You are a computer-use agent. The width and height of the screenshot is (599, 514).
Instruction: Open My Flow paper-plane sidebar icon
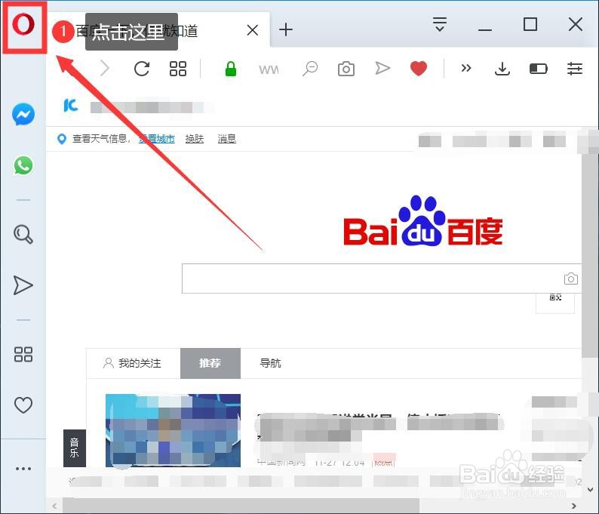[23, 285]
